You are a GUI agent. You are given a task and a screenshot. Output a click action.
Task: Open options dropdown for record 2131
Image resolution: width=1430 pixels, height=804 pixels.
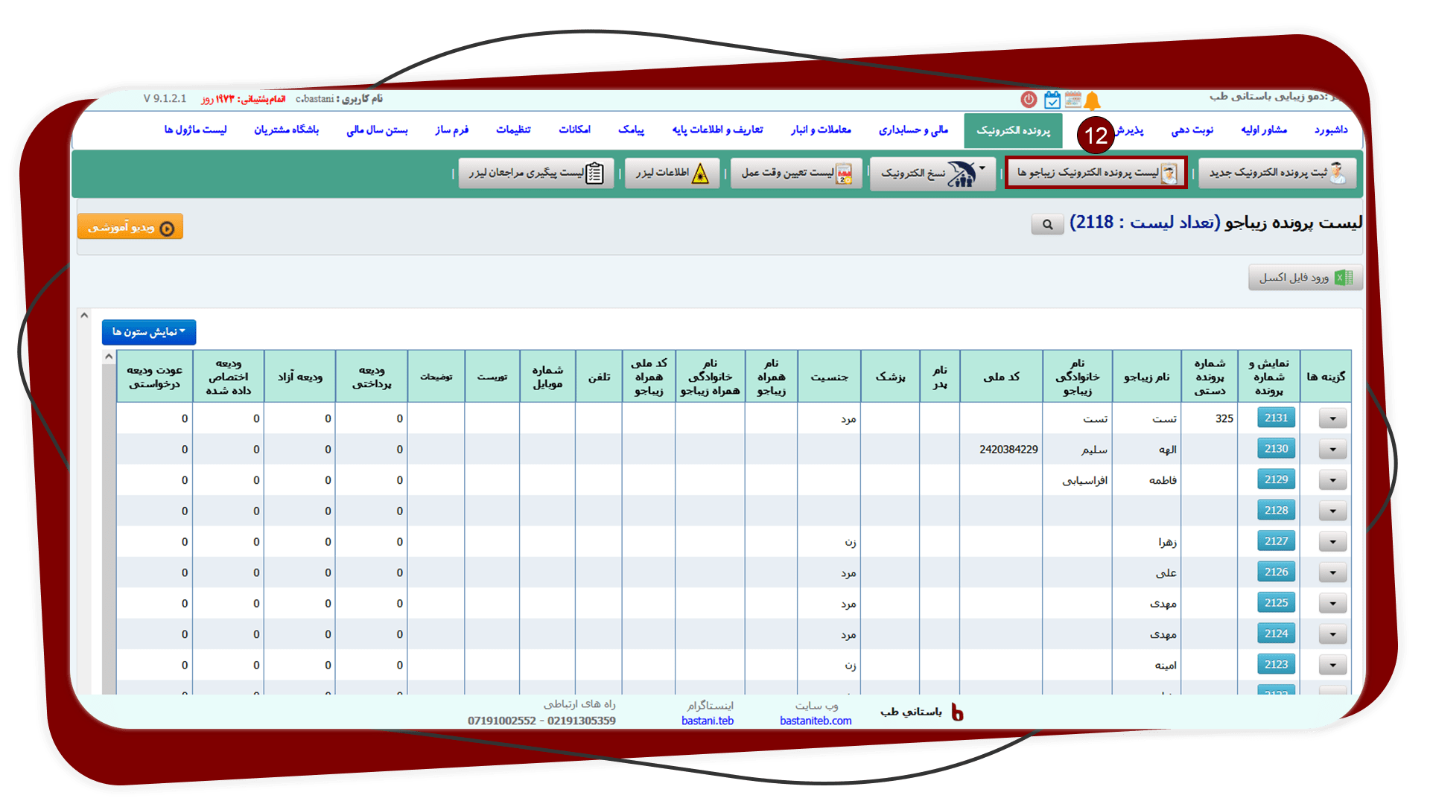1332,418
